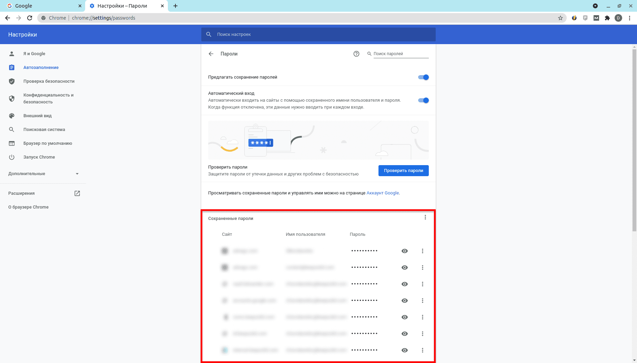This screenshot has height=363, width=637.
Task: Bookmark this page with the star icon
Action: click(x=560, y=18)
